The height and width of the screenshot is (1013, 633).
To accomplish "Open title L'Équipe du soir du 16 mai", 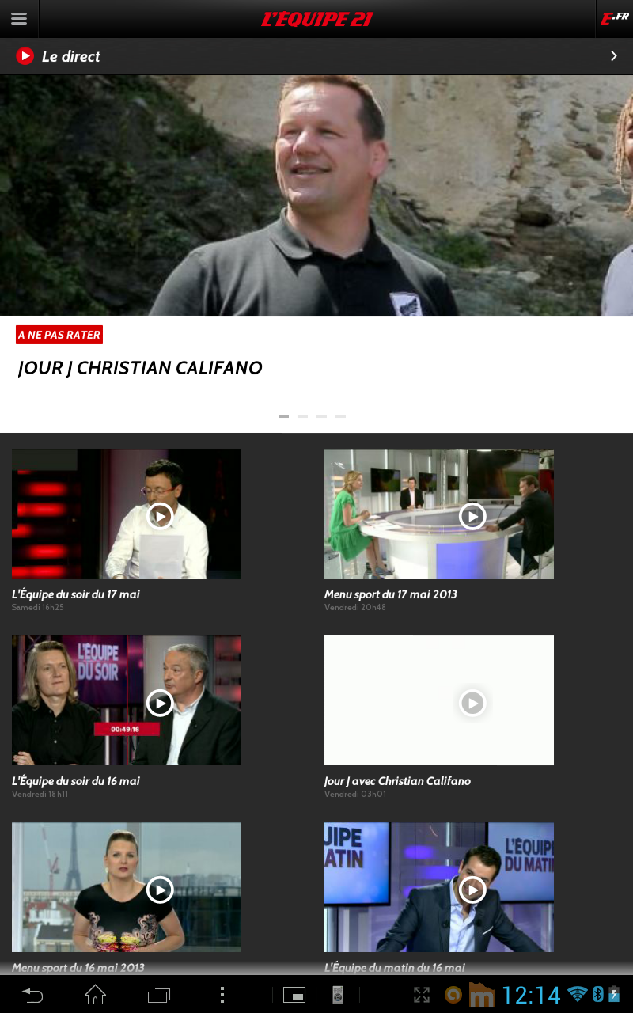I will click(76, 781).
